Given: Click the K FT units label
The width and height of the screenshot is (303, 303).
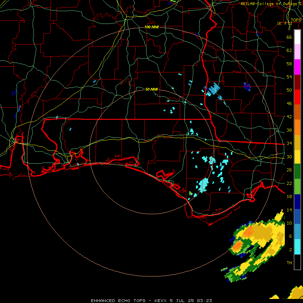Looking at the screenshot, I should (284, 24).
